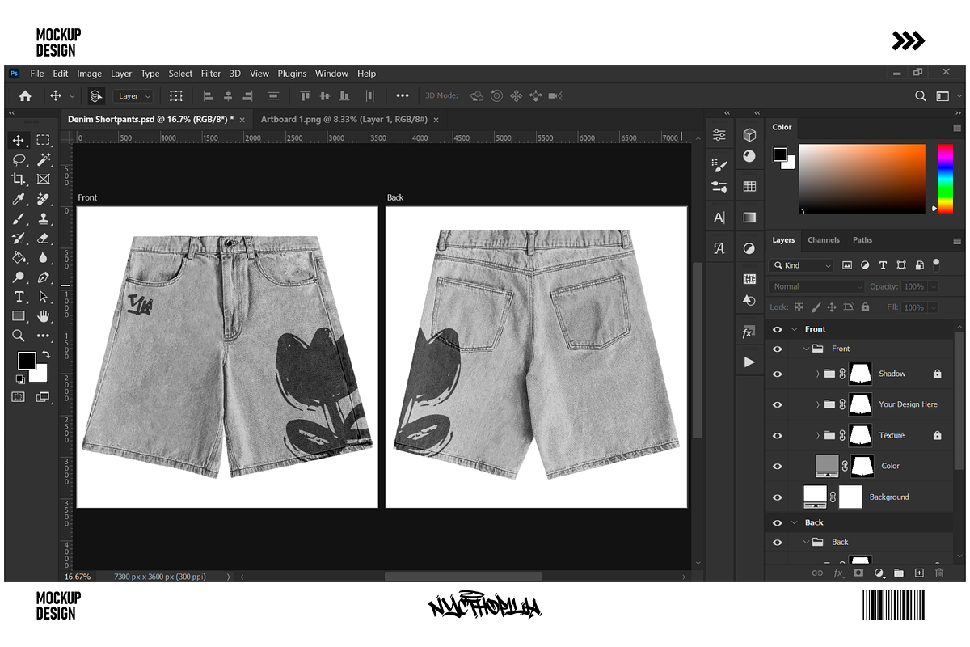Select the Lasso tool

(x=19, y=159)
